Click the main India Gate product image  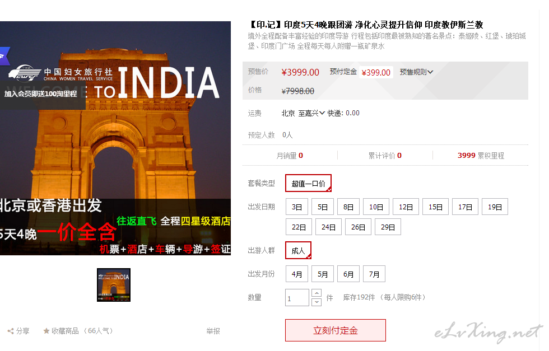[115, 138]
